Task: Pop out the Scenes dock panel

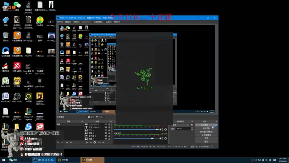Action: 82,121
